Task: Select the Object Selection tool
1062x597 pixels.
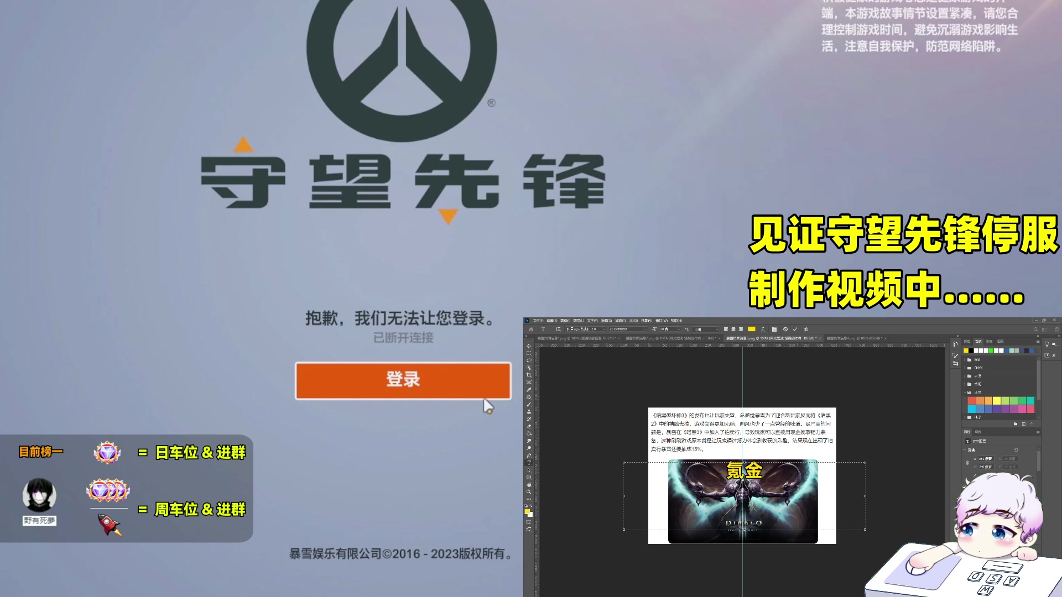Action: [529, 368]
